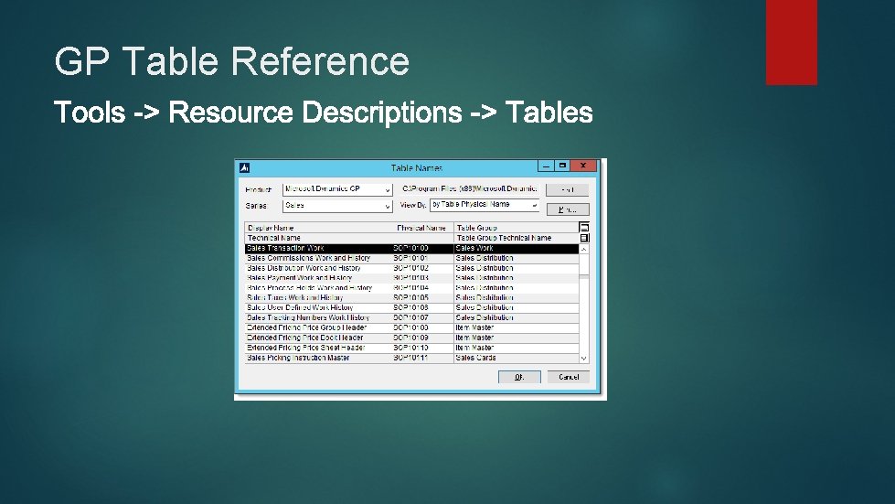The image size is (895, 504).
Task: Click the Product field label
Action: [x=258, y=189]
